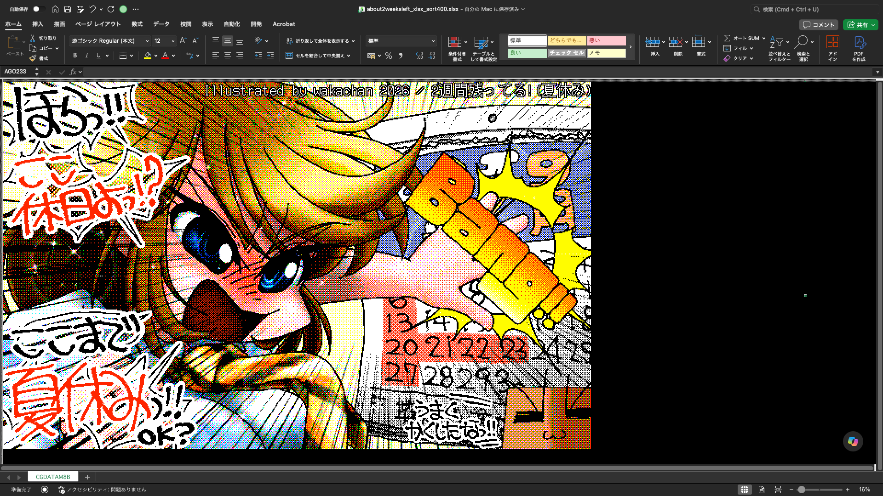Increase decimal places
Screen dimensions: 883x496
pyautogui.click(x=419, y=56)
